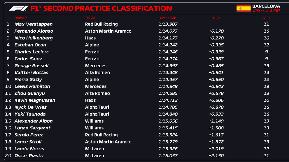Select Oscar Piastri's row name
The image size is (289, 162).
[x=29, y=156]
